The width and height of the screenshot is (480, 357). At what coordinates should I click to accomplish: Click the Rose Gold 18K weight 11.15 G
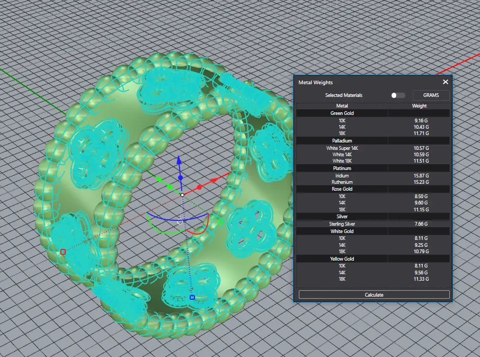[x=421, y=209]
